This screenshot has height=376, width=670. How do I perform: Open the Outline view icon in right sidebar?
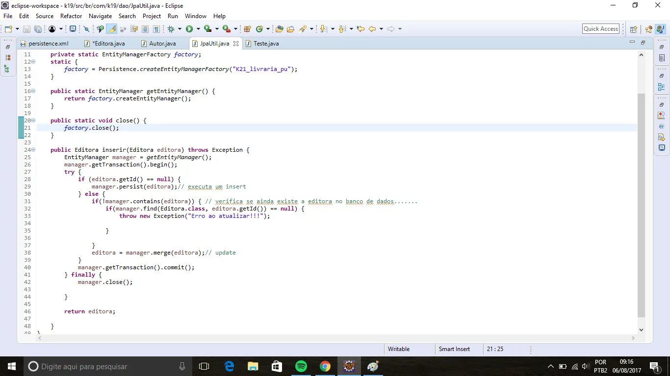[662, 87]
